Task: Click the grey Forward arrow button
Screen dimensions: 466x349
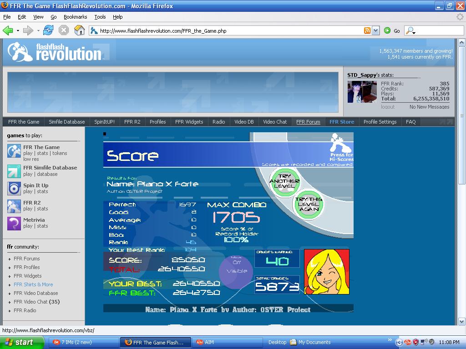Action: pyautogui.click(x=28, y=30)
